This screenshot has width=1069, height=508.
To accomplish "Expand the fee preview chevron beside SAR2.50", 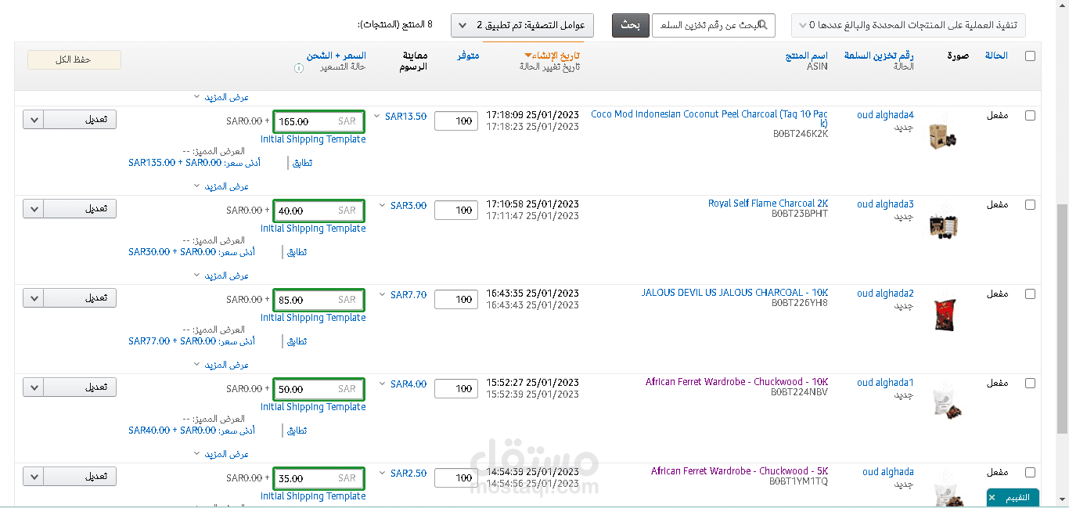I will pos(382,474).
